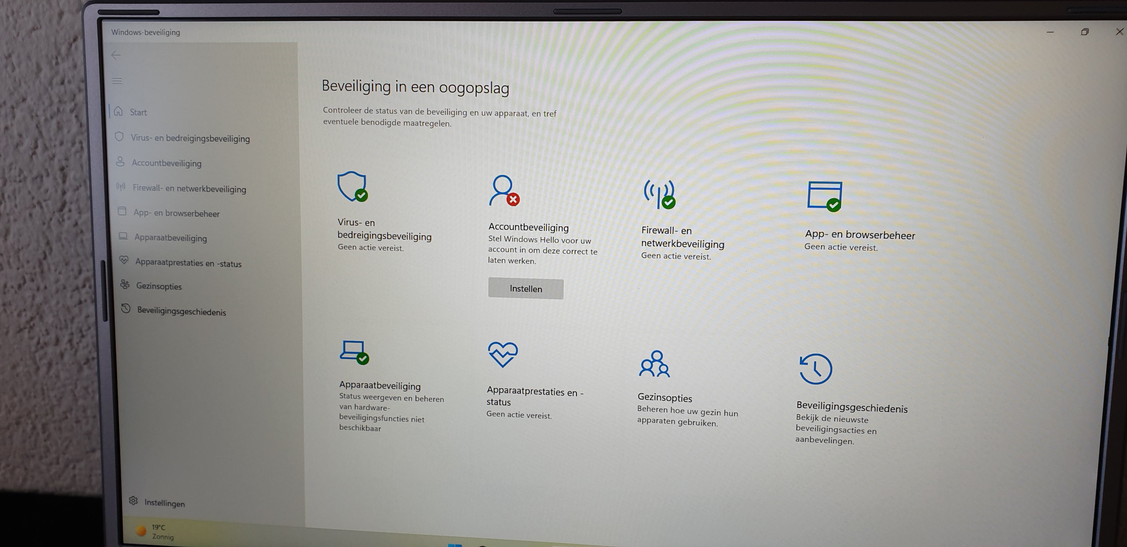Click the Firewall- en netwerkbeveiliging antenna icon
This screenshot has width=1127, height=547.
tap(659, 195)
